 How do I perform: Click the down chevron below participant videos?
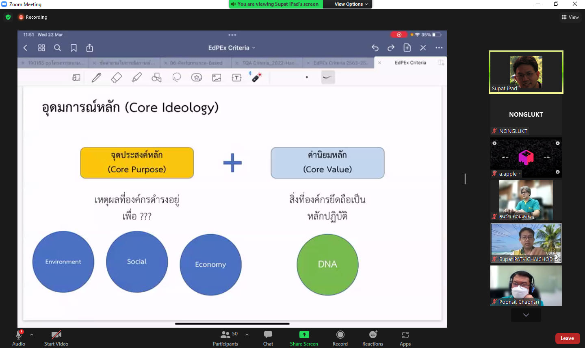(x=526, y=315)
